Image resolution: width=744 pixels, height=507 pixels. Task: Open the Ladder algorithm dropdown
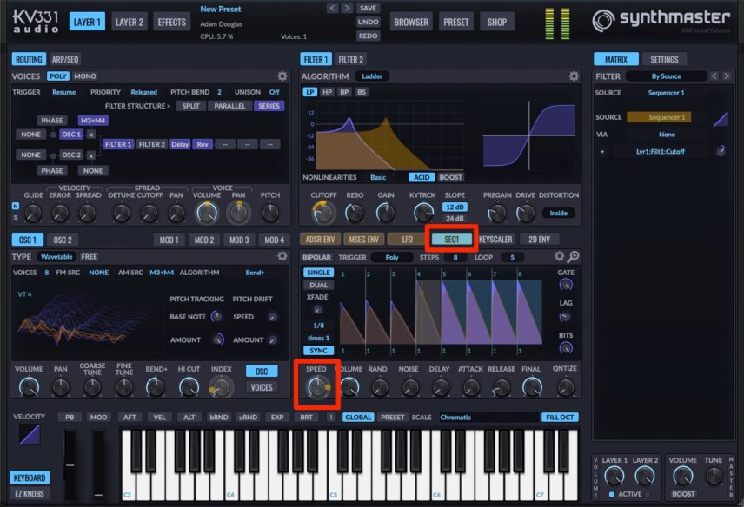(x=372, y=76)
